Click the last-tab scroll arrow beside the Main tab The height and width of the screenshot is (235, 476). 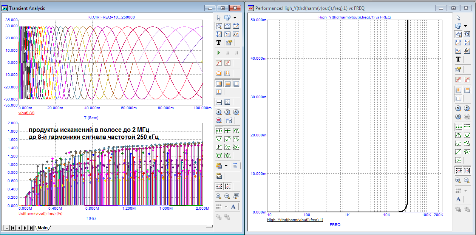tap(31, 228)
